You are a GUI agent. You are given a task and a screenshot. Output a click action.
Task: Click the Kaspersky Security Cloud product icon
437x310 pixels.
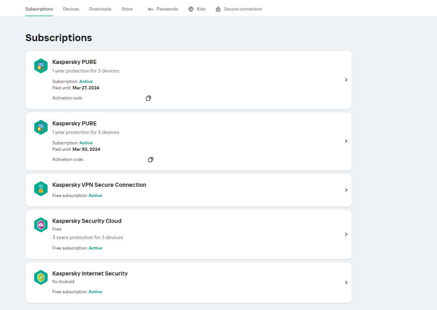click(41, 225)
